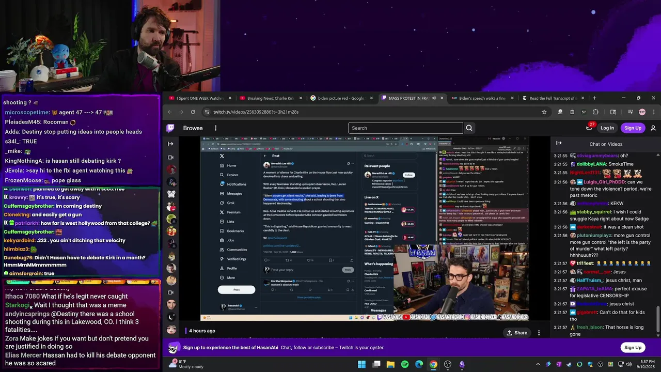Image resolution: width=661 pixels, height=372 pixels.
Task: Open the three-dot menu beside Browse
Action: pos(216,128)
